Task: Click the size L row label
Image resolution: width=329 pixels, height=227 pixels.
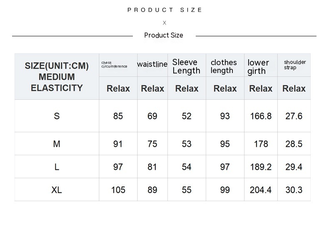Action: click(x=57, y=167)
